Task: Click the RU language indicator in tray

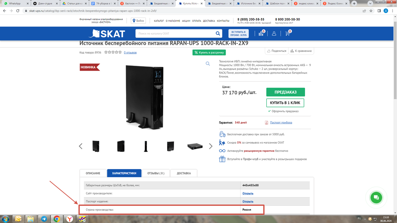Action: (359, 219)
